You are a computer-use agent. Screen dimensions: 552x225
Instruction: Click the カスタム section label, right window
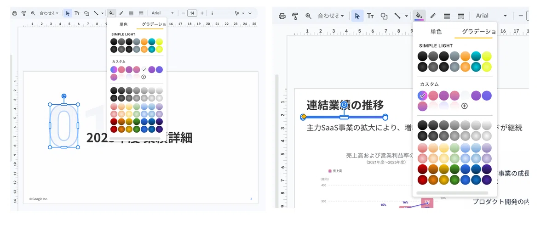click(429, 84)
